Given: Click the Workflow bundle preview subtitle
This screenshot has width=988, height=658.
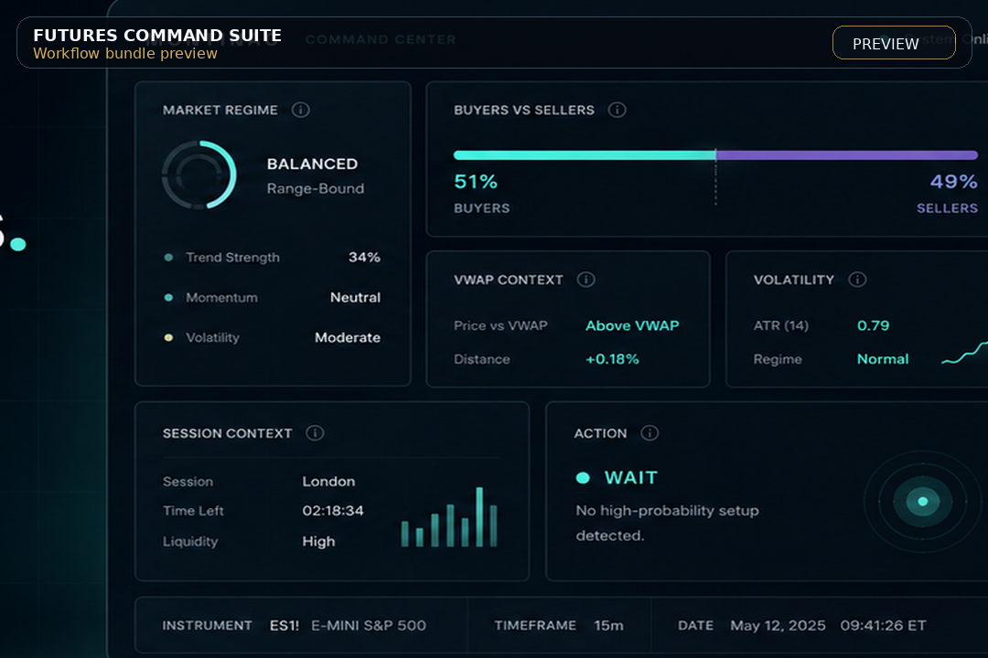Looking at the screenshot, I should click(125, 54).
